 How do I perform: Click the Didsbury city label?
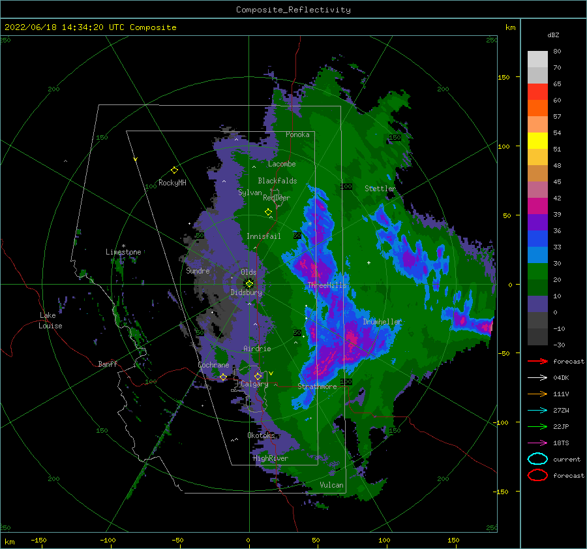(x=247, y=292)
